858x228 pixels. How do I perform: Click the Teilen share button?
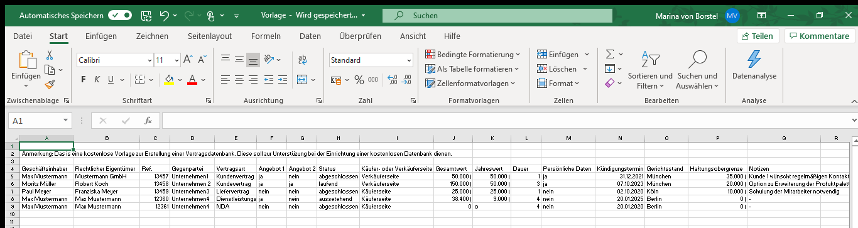[x=758, y=36]
